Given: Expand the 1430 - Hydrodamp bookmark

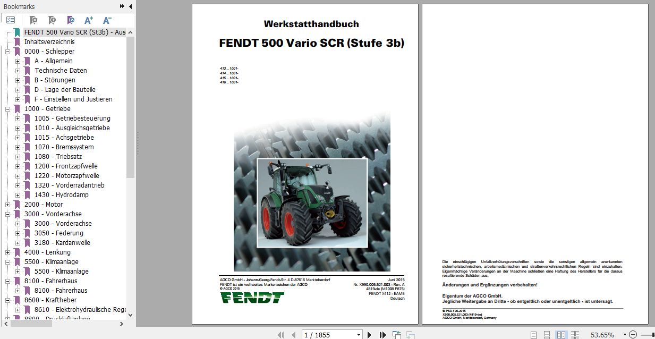Looking at the screenshot, I should [x=18, y=195].
